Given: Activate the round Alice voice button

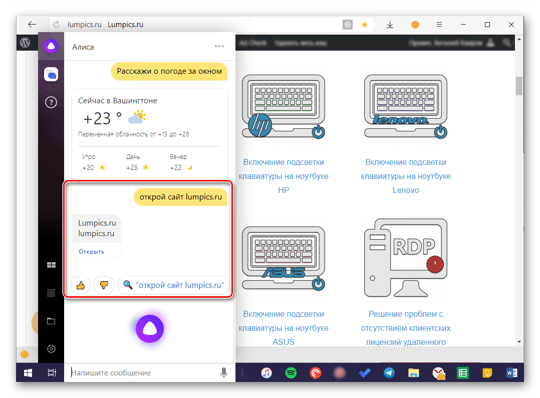Looking at the screenshot, I should point(149,328).
